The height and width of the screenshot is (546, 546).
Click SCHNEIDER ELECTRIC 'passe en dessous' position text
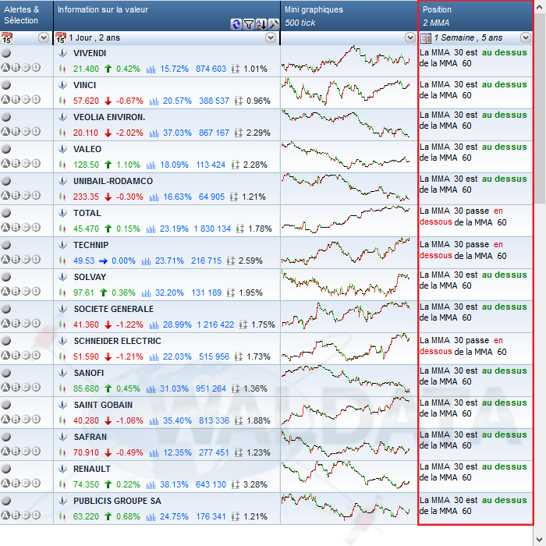[463, 346]
